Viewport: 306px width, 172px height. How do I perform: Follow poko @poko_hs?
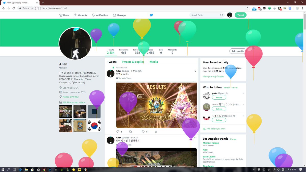coord(219,98)
